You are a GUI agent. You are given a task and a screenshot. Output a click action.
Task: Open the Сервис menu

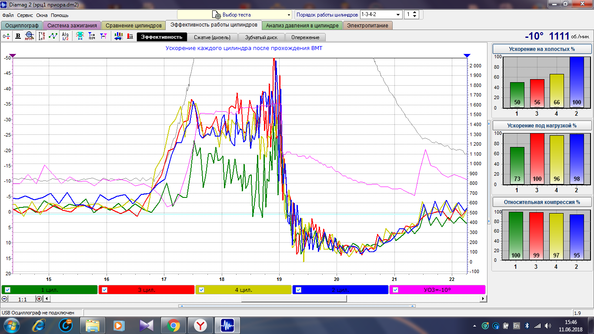tap(25, 15)
